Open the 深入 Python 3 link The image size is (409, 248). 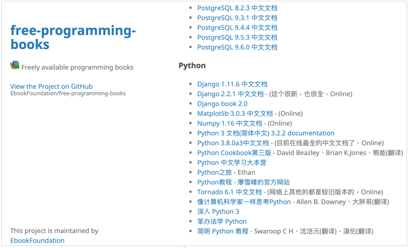(218, 212)
